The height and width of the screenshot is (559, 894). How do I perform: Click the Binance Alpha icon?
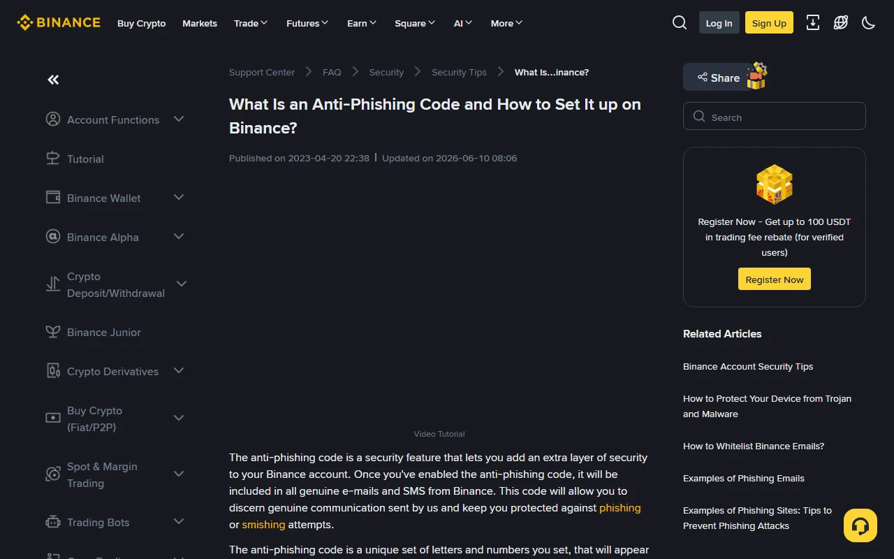53,237
